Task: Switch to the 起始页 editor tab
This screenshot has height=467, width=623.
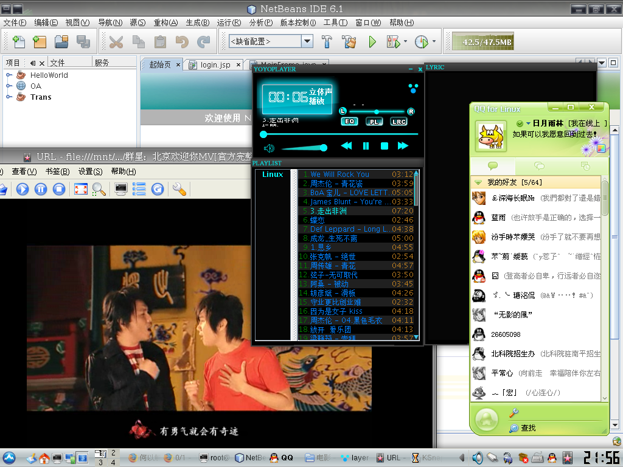Action: 160,64
